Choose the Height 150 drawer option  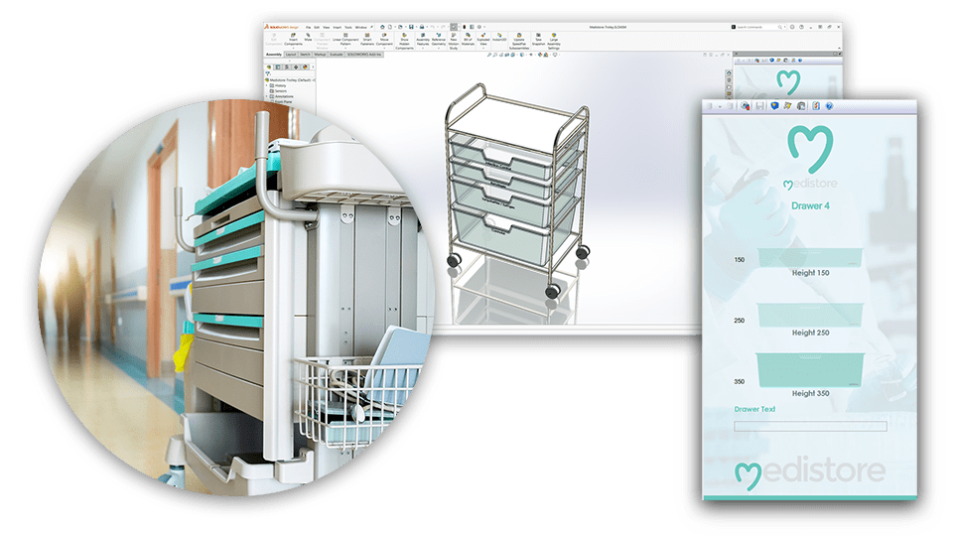click(809, 258)
